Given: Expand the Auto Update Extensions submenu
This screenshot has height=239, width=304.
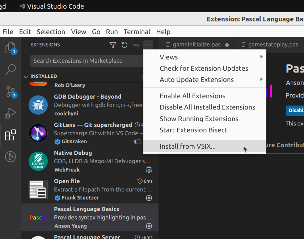Looking at the screenshot, I should 197,79.
